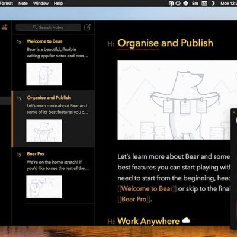237x237 pixels.
Task: Click the H1 heading marker
Action: tap(111, 44)
